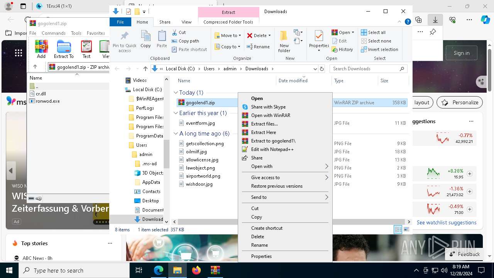Switch to details view mode
The image size is (494, 278).
coord(398,230)
